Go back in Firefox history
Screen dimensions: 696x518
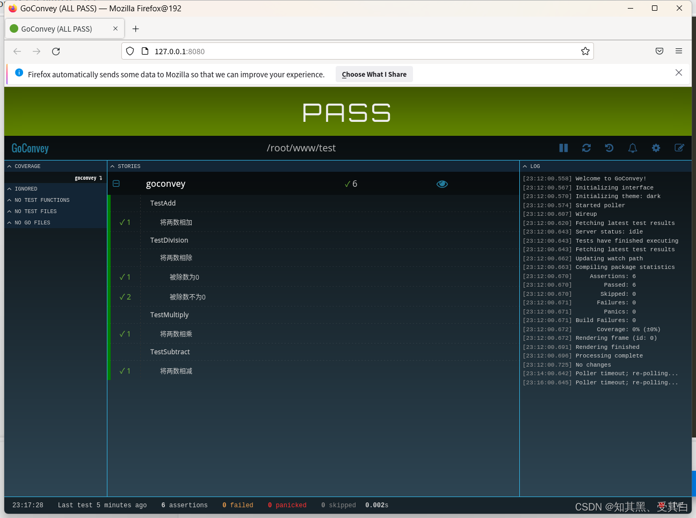tap(17, 52)
